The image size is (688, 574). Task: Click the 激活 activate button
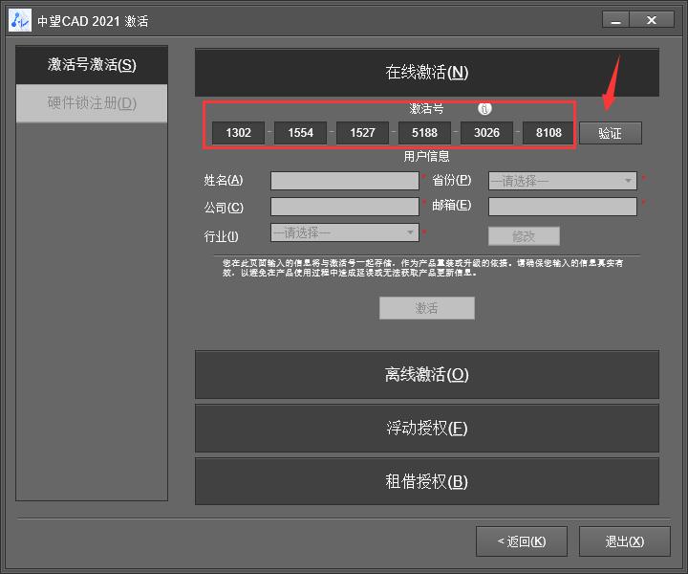pos(427,308)
